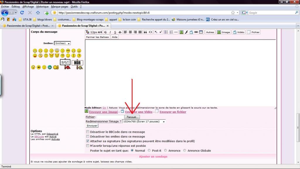Screen dimensions: 300x169
Task: Reload the page with Firefox refresh icon
Action: [22, 13]
